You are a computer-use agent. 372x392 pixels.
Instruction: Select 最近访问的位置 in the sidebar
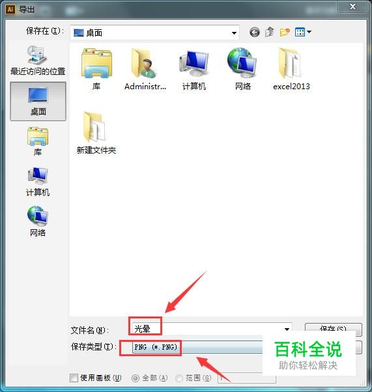[x=38, y=61]
